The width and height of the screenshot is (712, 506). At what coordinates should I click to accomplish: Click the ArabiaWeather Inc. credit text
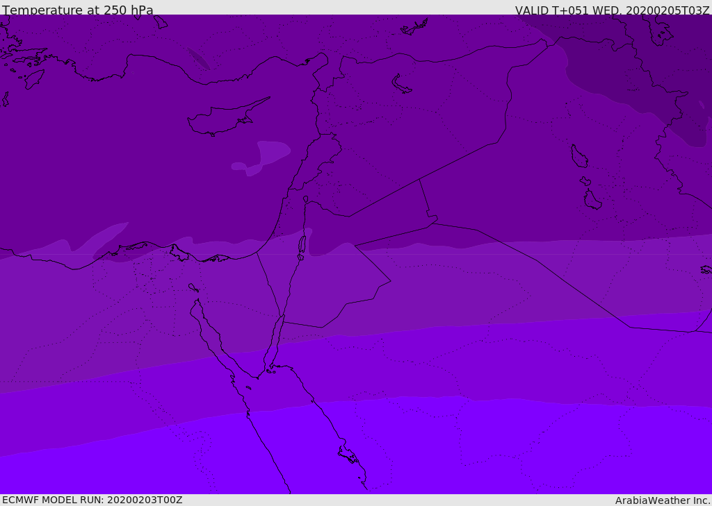pos(663,500)
